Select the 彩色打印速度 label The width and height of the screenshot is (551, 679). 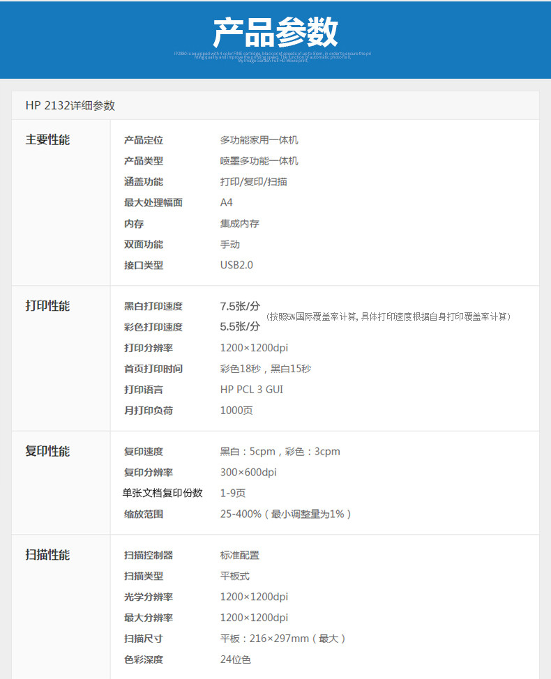point(153,327)
